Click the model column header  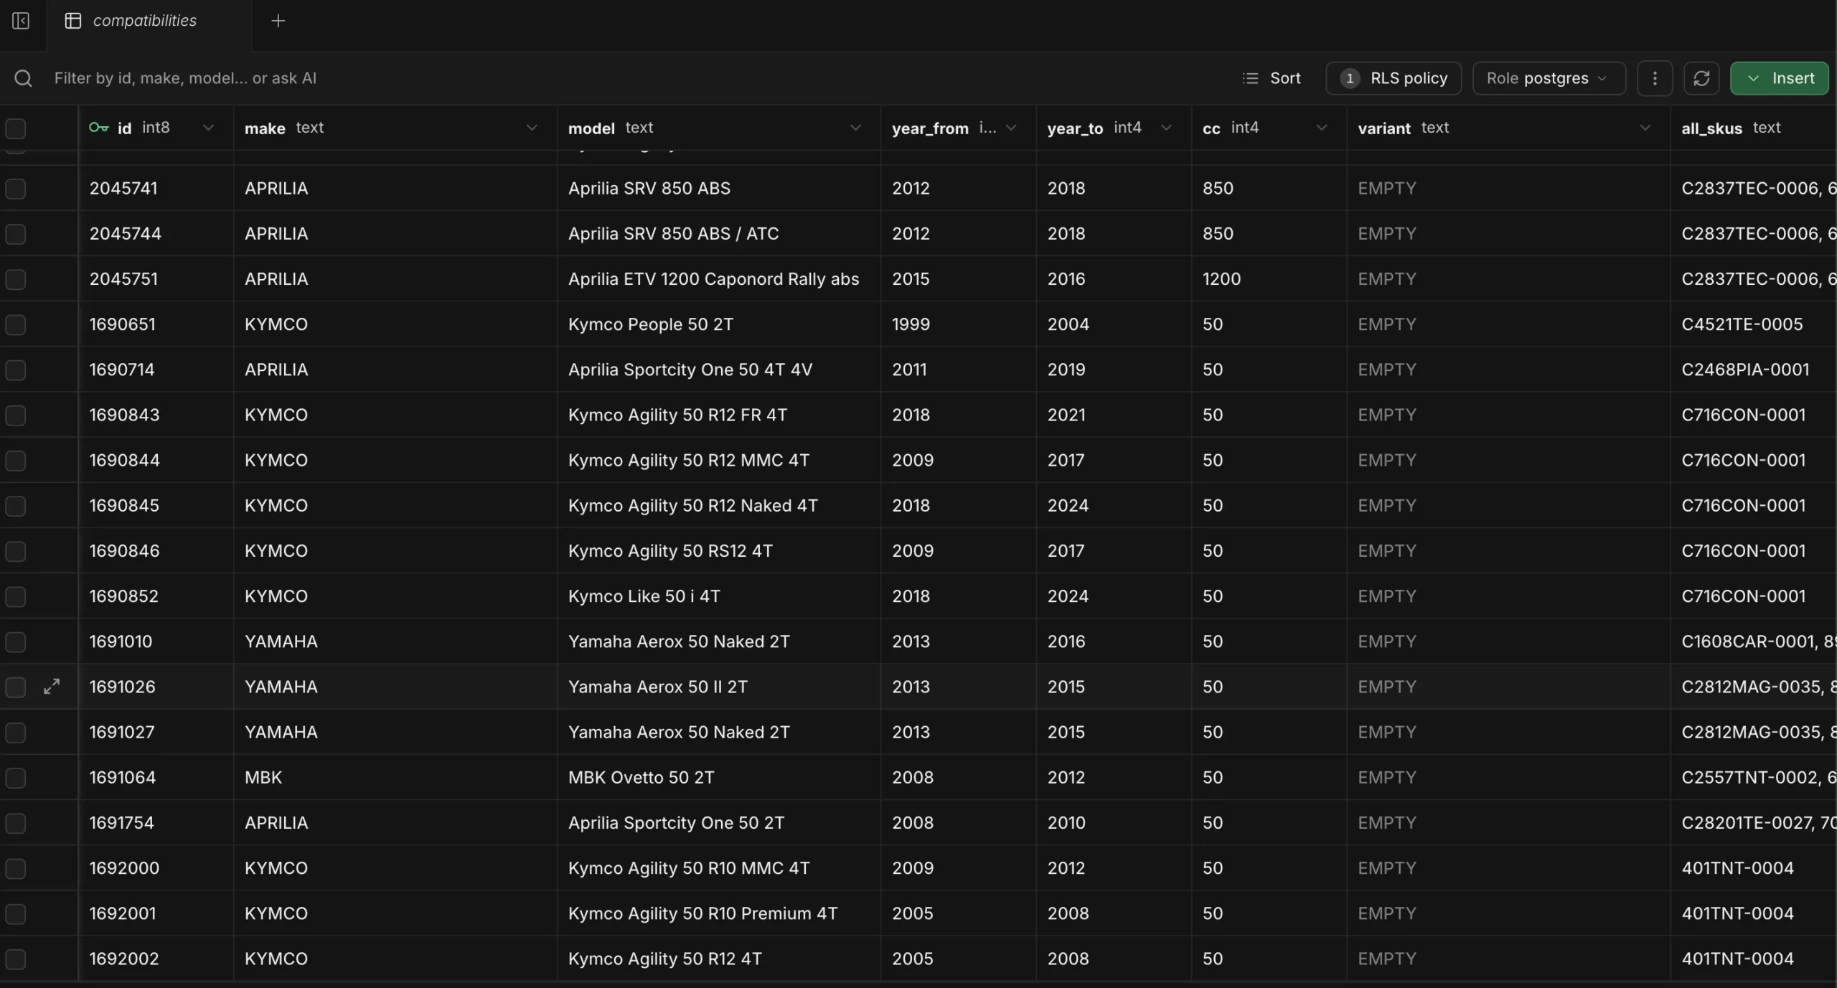tap(719, 128)
